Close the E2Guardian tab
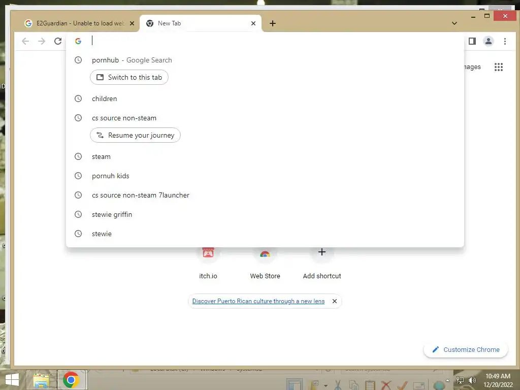This screenshot has width=520, height=390. pos(132,23)
